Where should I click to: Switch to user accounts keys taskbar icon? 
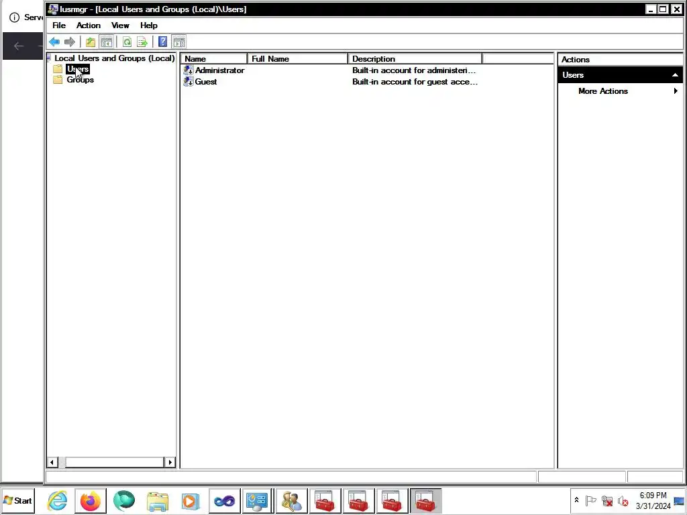coord(291,500)
